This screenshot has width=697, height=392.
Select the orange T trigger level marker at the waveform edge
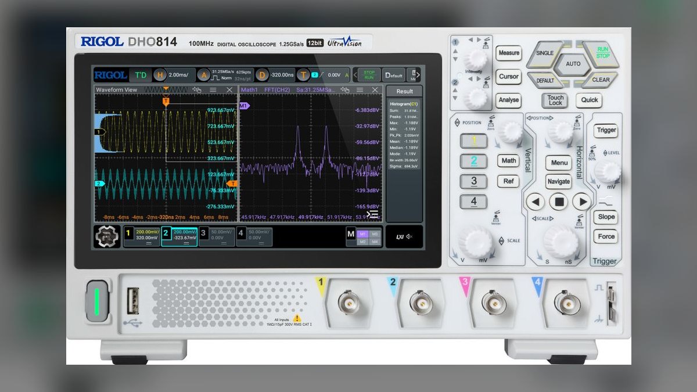[232, 184]
